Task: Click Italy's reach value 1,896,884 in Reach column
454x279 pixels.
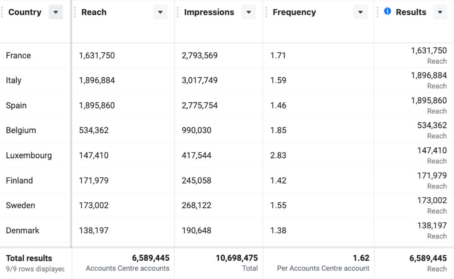Action: [97, 80]
